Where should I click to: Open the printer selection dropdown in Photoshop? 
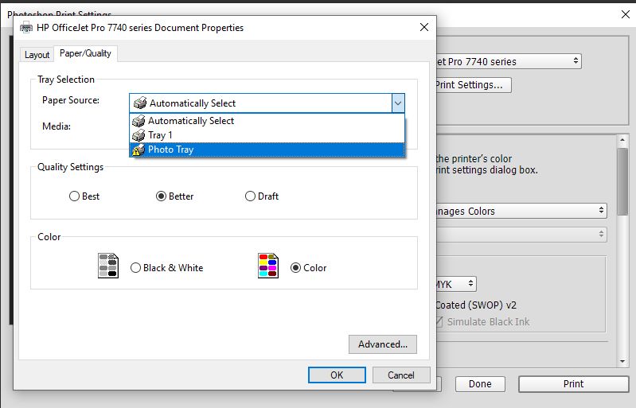[509, 61]
